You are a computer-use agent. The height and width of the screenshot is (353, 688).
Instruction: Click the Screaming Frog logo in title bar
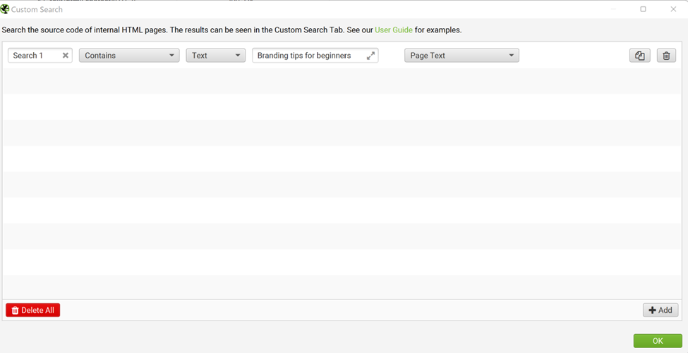5,9
